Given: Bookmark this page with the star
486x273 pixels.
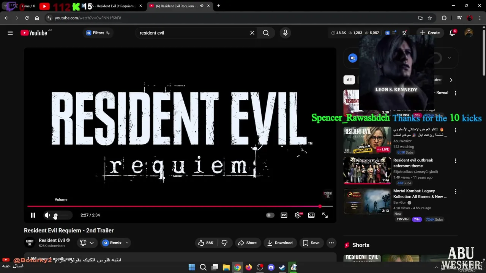Looking at the screenshot, I should tap(430, 18).
